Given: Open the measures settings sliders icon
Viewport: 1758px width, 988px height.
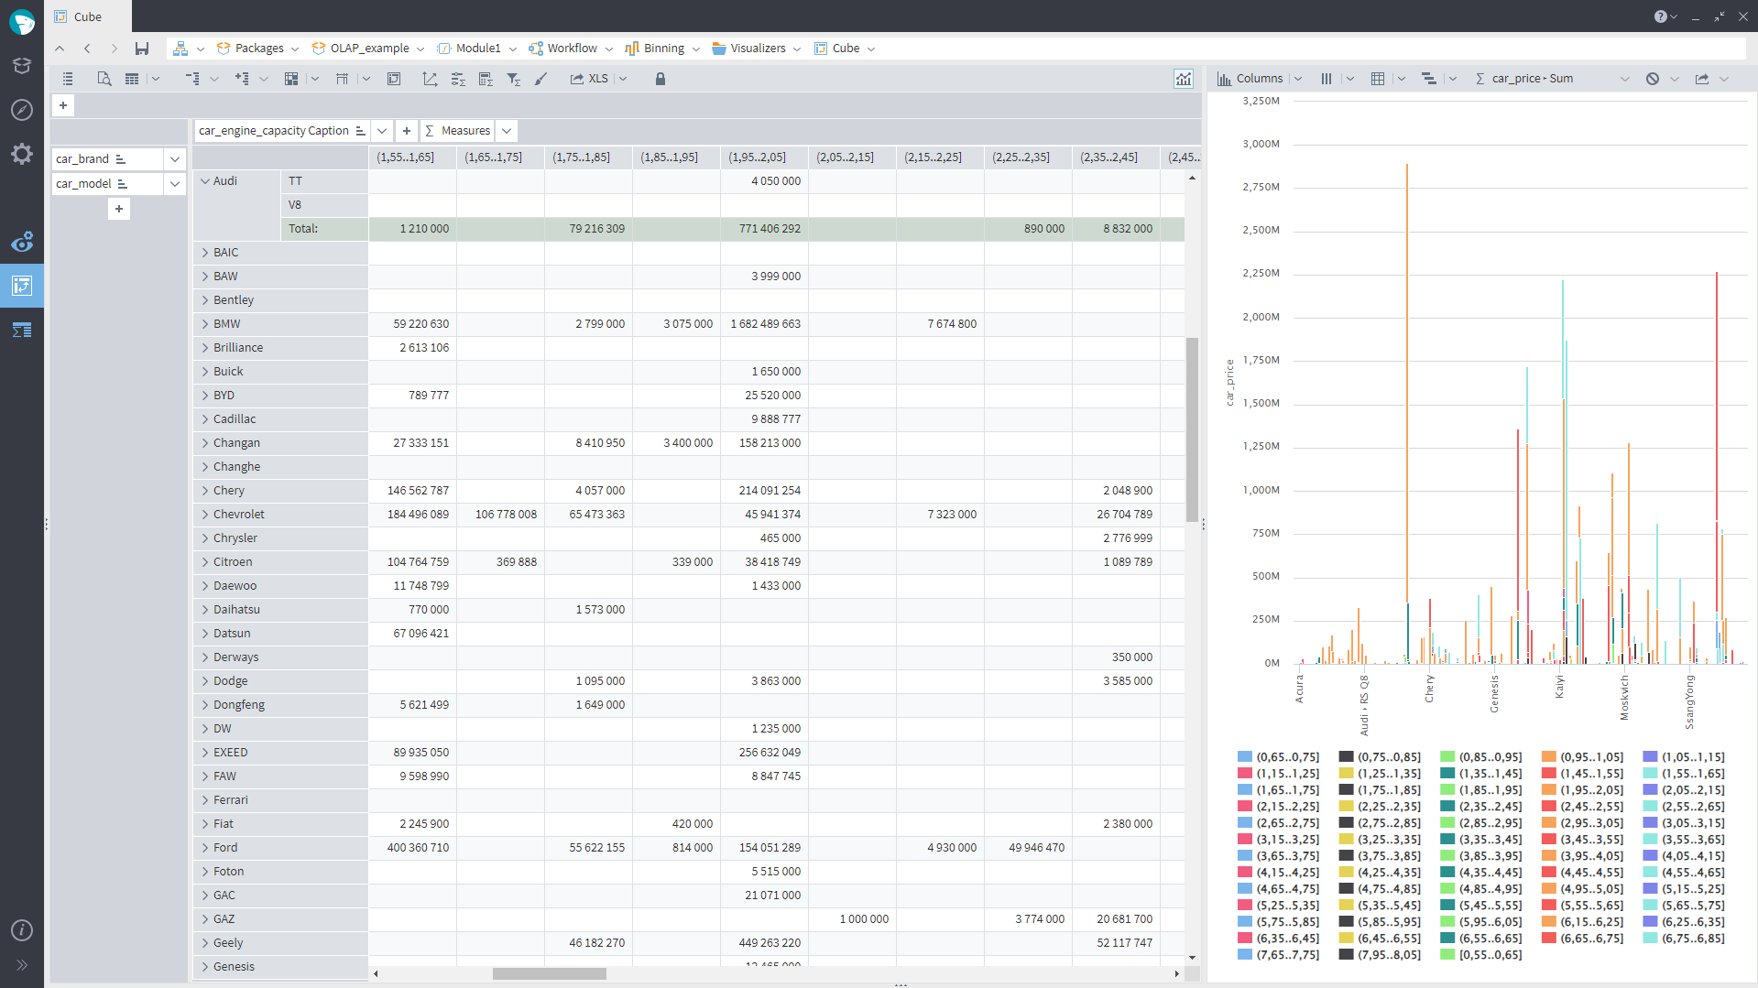Looking at the screenshot, I should pyautogui.click(x=458, y=79).
